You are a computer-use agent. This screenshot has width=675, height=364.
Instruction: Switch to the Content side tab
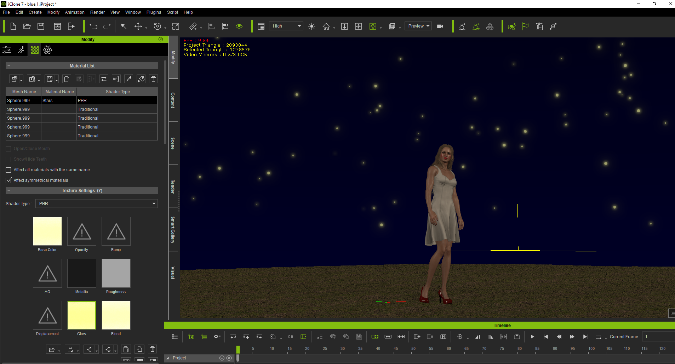coord(173,100)
